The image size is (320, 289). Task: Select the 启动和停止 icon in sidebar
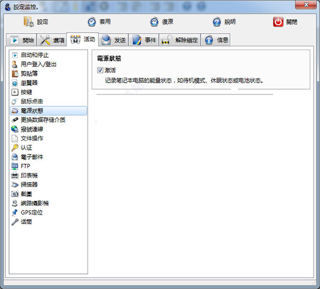[15, 55]
